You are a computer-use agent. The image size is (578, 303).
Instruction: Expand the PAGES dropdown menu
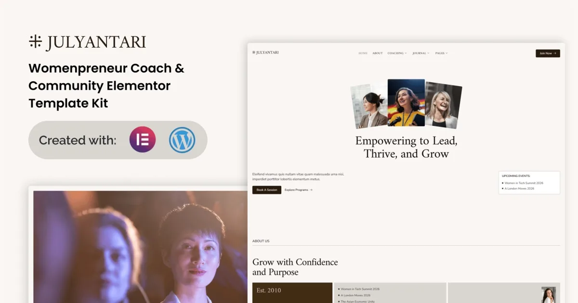pos(442,53)
